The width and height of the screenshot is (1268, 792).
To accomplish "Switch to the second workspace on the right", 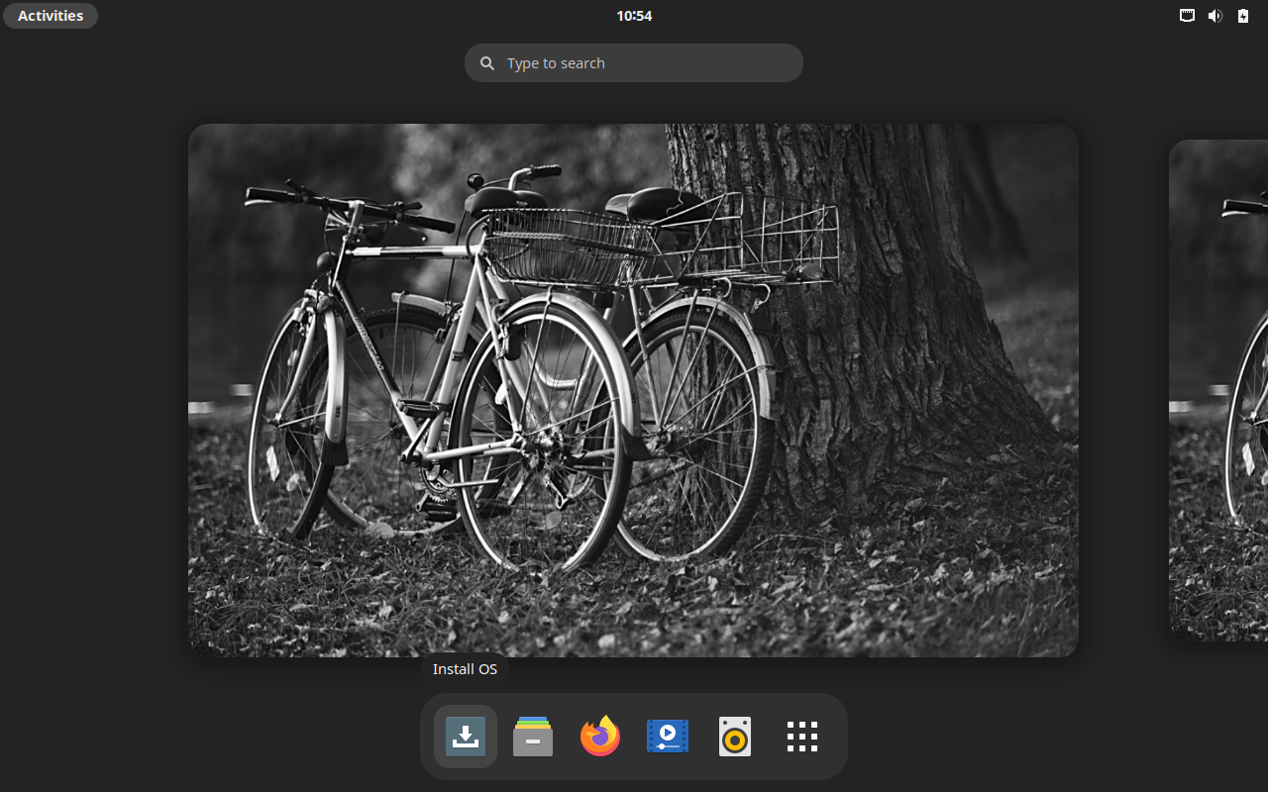I will tap(1218, 390).
